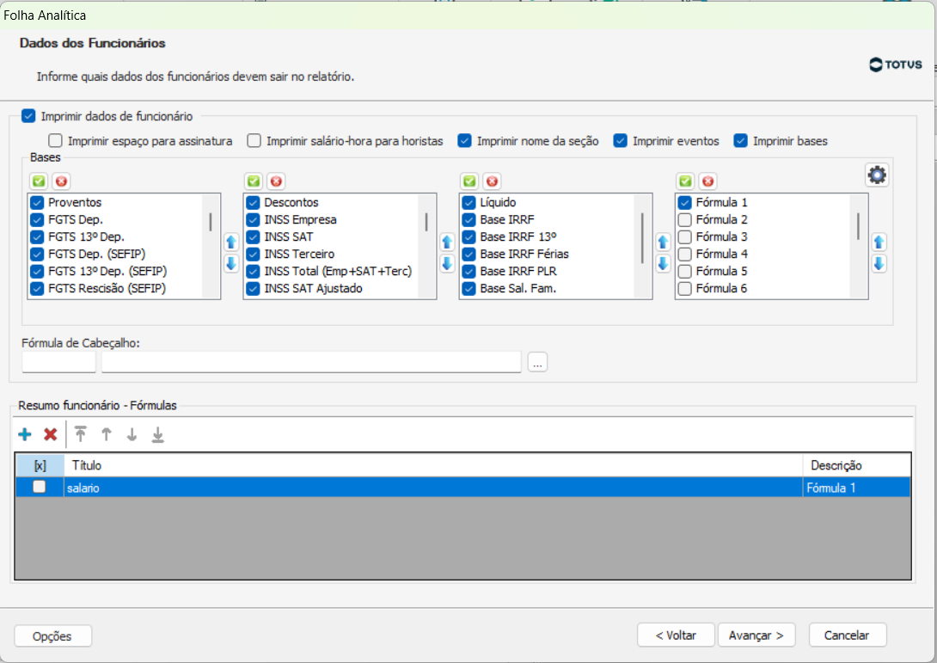Click the Fórmula de Cabeçalho text field

click(x=311, y=363)
